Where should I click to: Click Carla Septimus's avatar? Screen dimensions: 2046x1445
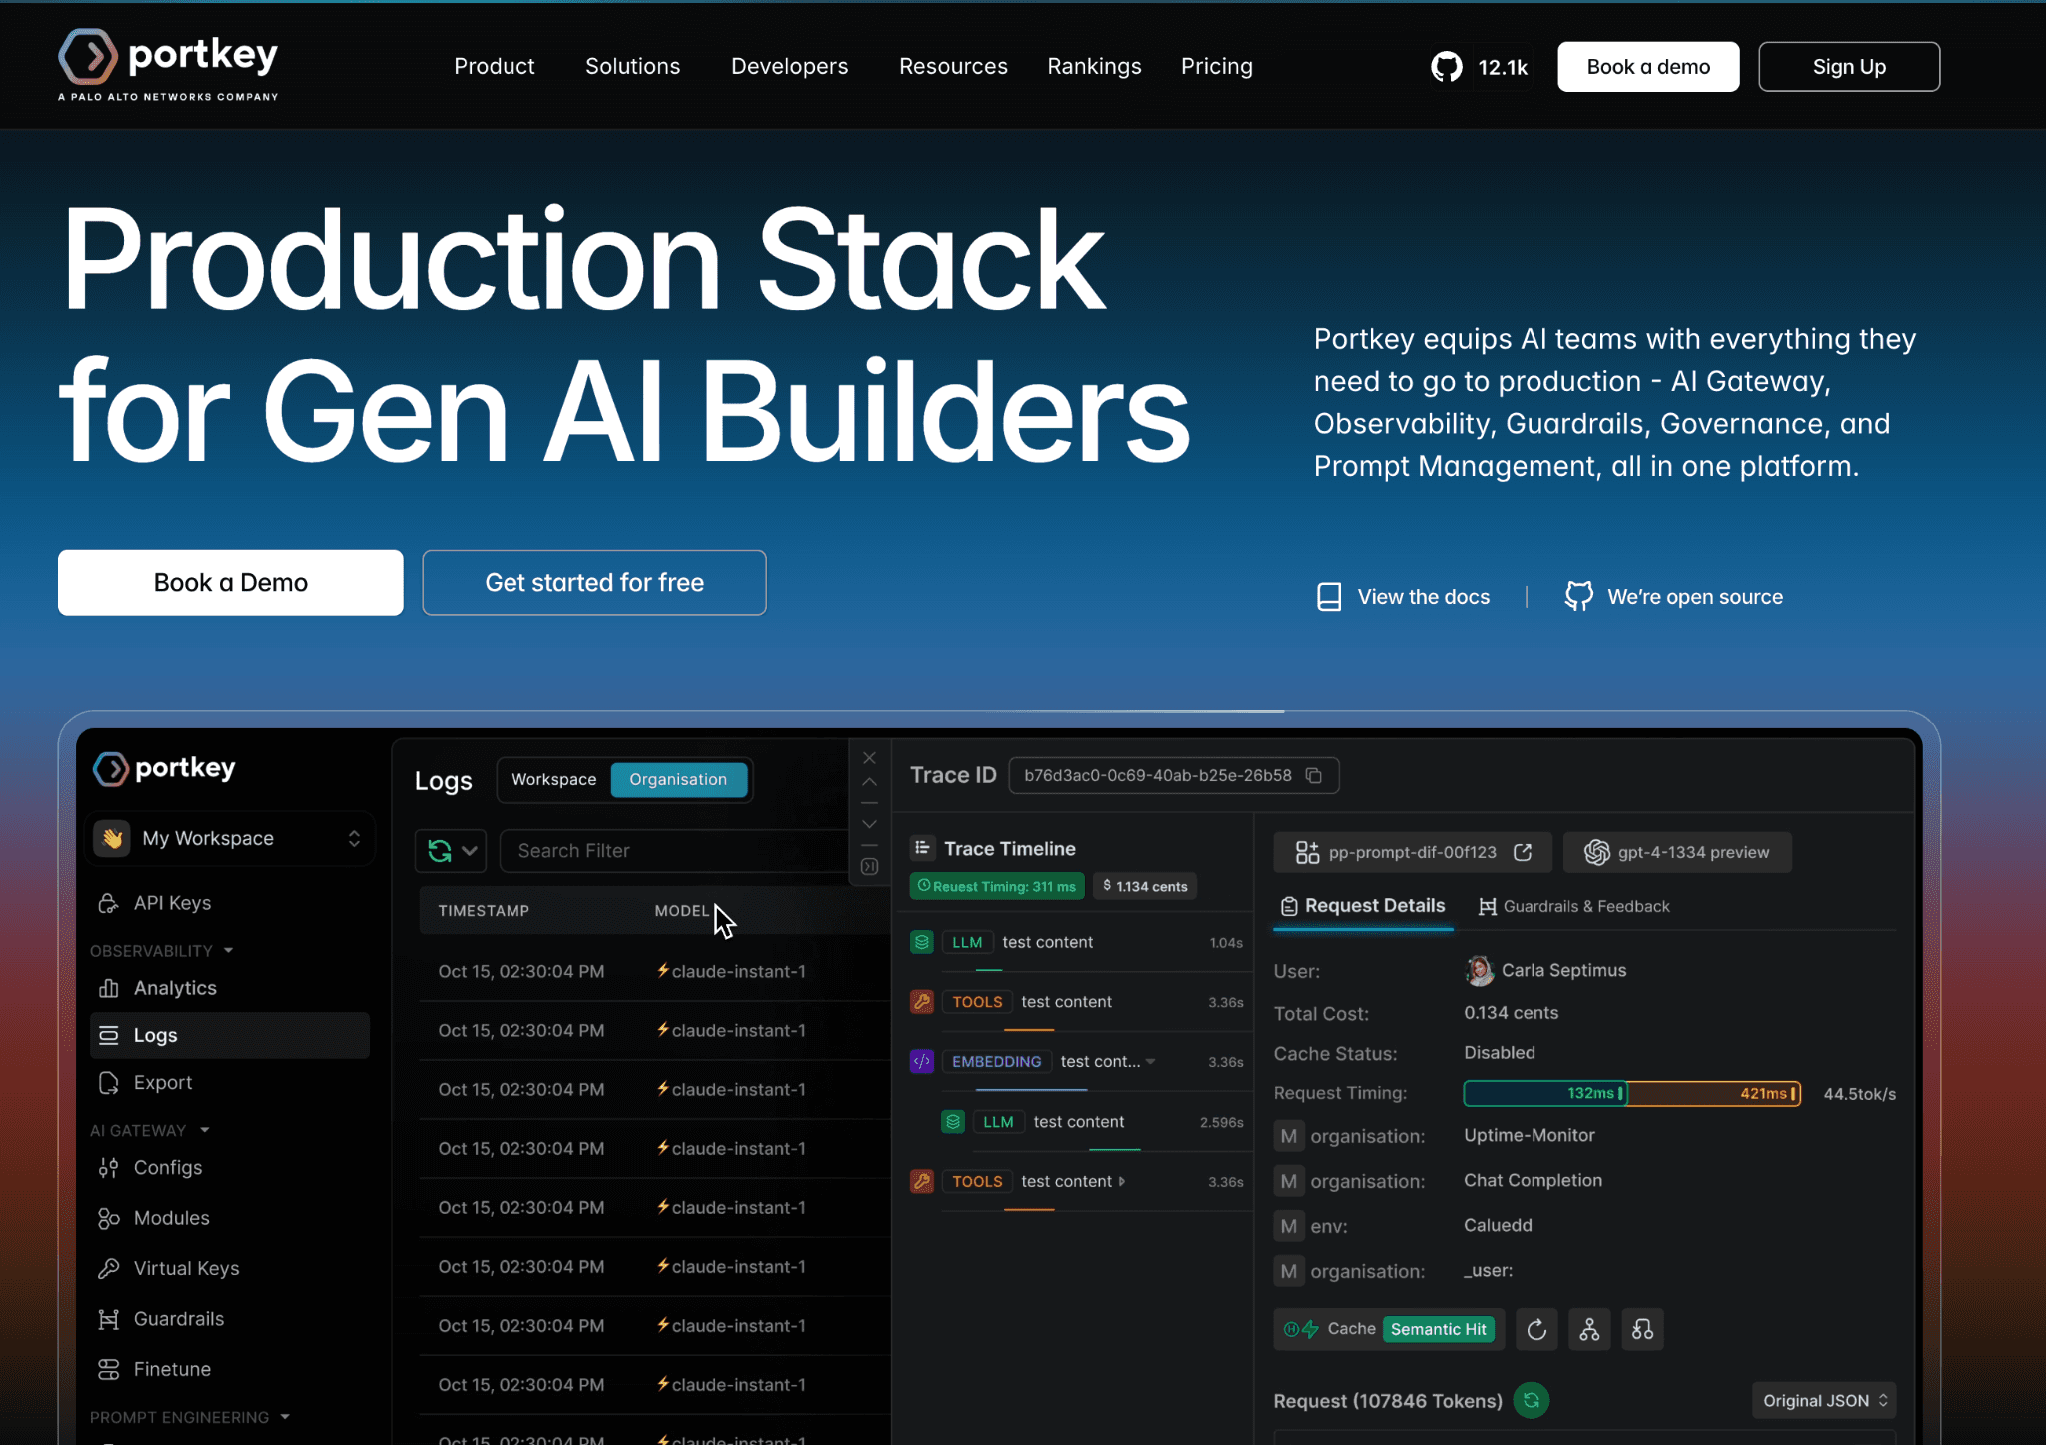pyautogui.click(x=1479, y=970)
